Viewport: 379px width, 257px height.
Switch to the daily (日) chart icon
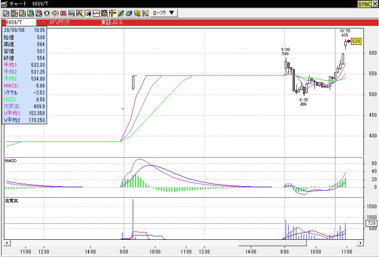tap(22, 13)
